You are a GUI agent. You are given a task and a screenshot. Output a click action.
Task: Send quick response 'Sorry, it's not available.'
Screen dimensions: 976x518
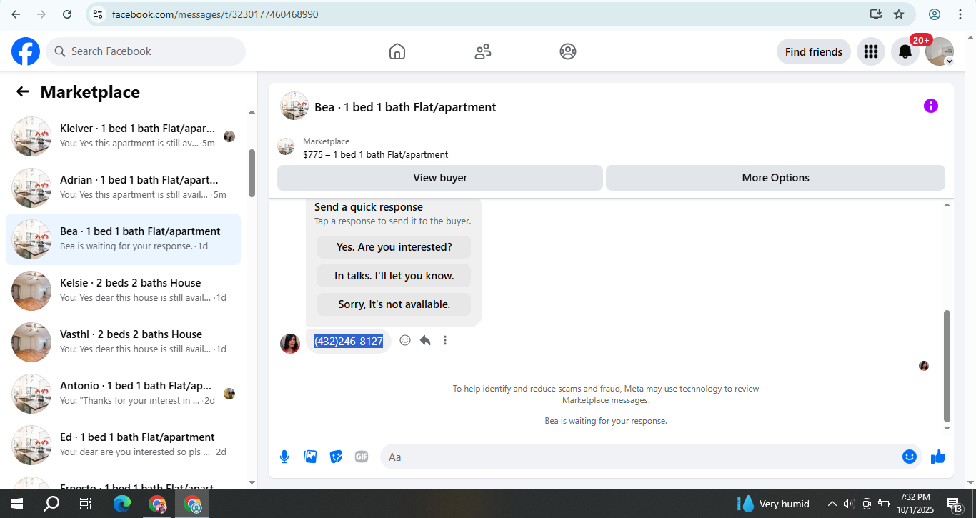click(394, 304)
